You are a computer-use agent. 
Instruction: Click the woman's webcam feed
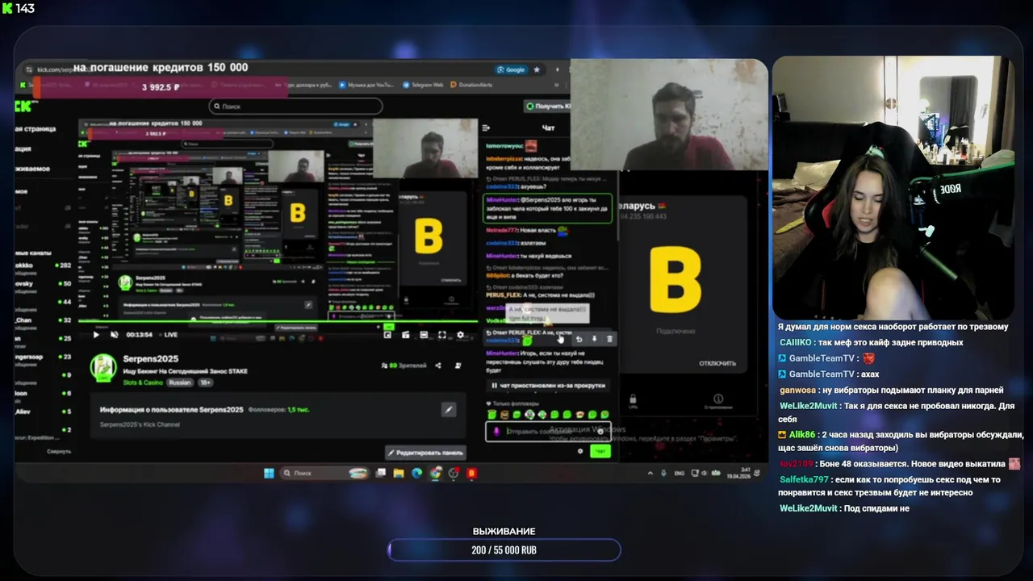pos(893,187)
